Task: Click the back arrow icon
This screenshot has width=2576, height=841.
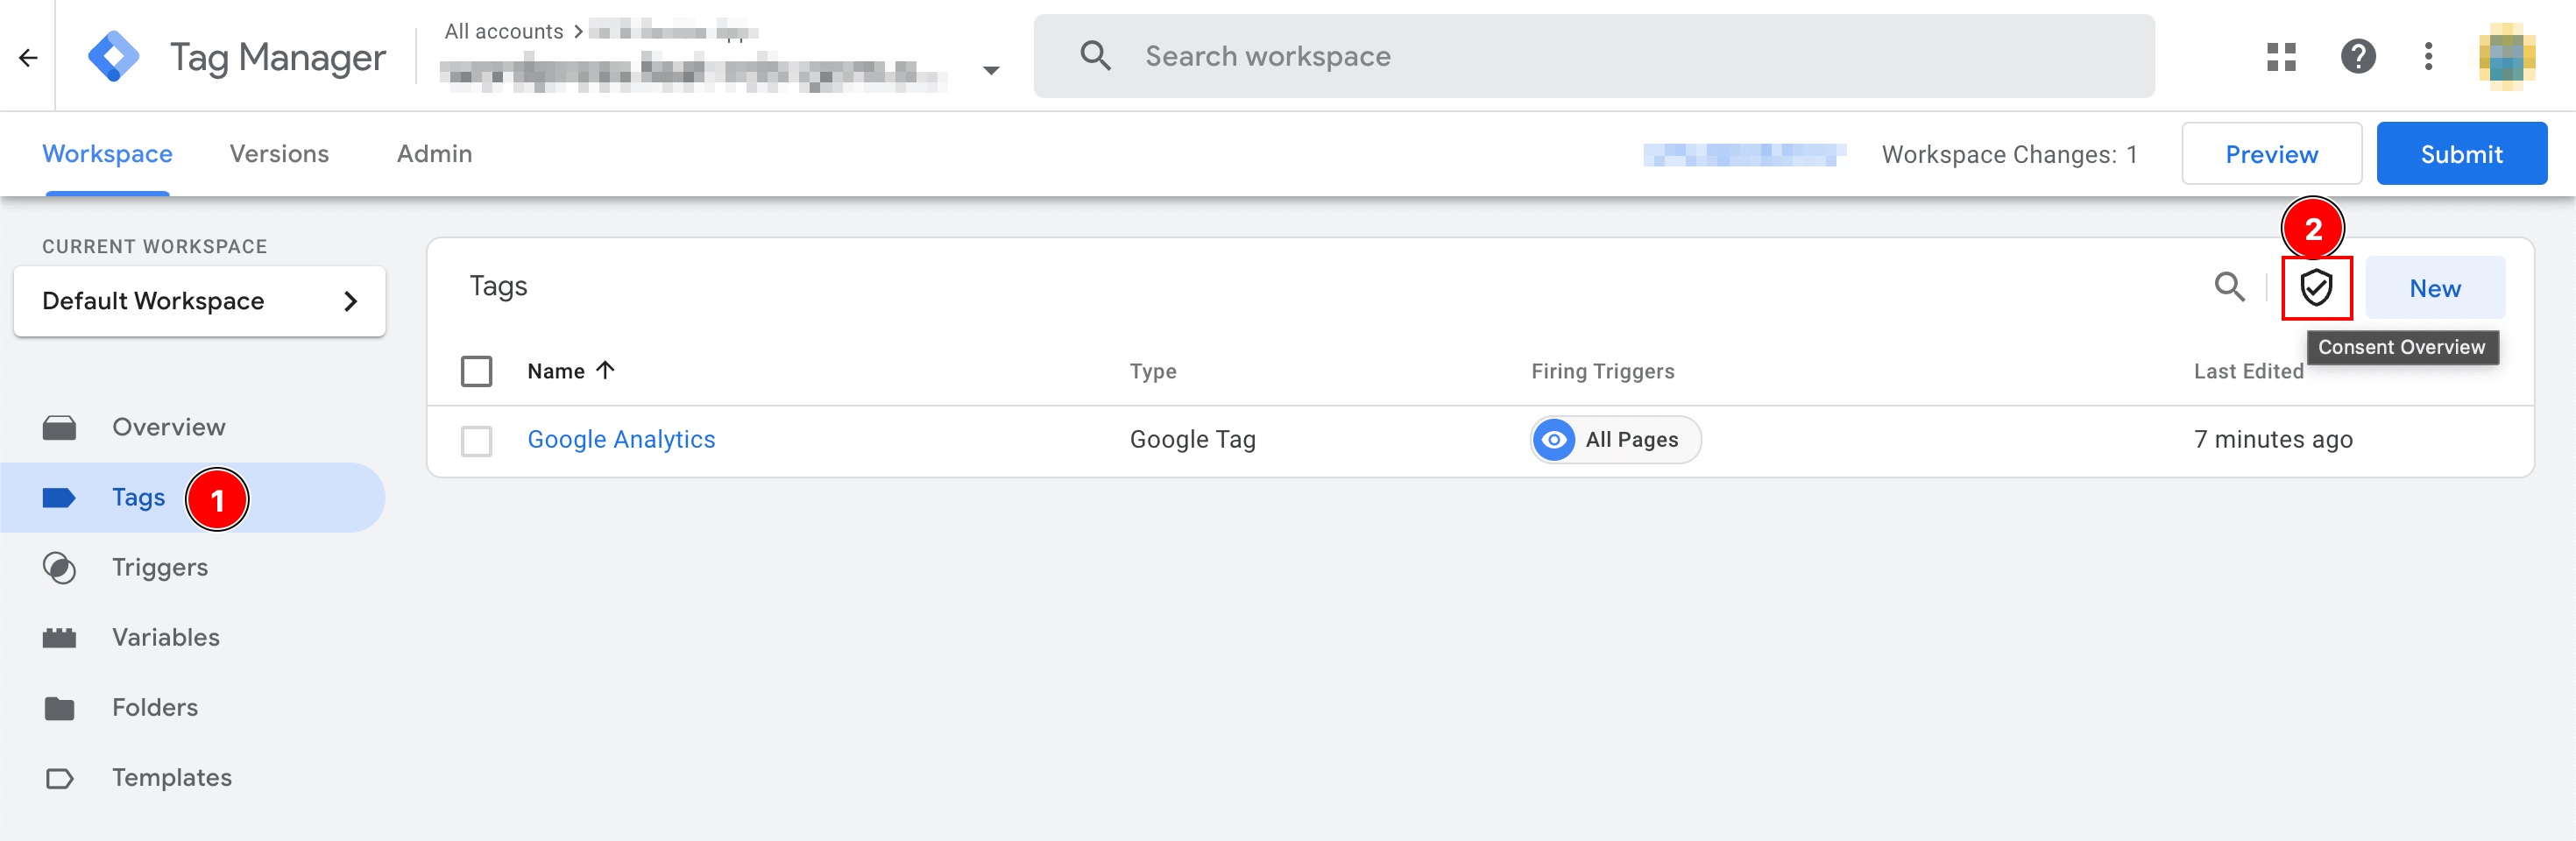Action: point(28,57)
